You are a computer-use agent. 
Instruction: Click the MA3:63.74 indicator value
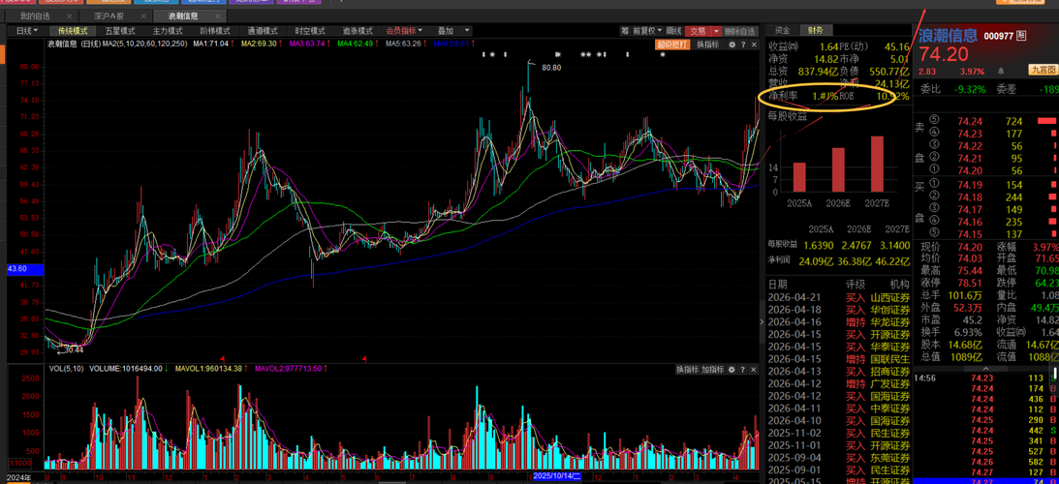coord(307,44)
